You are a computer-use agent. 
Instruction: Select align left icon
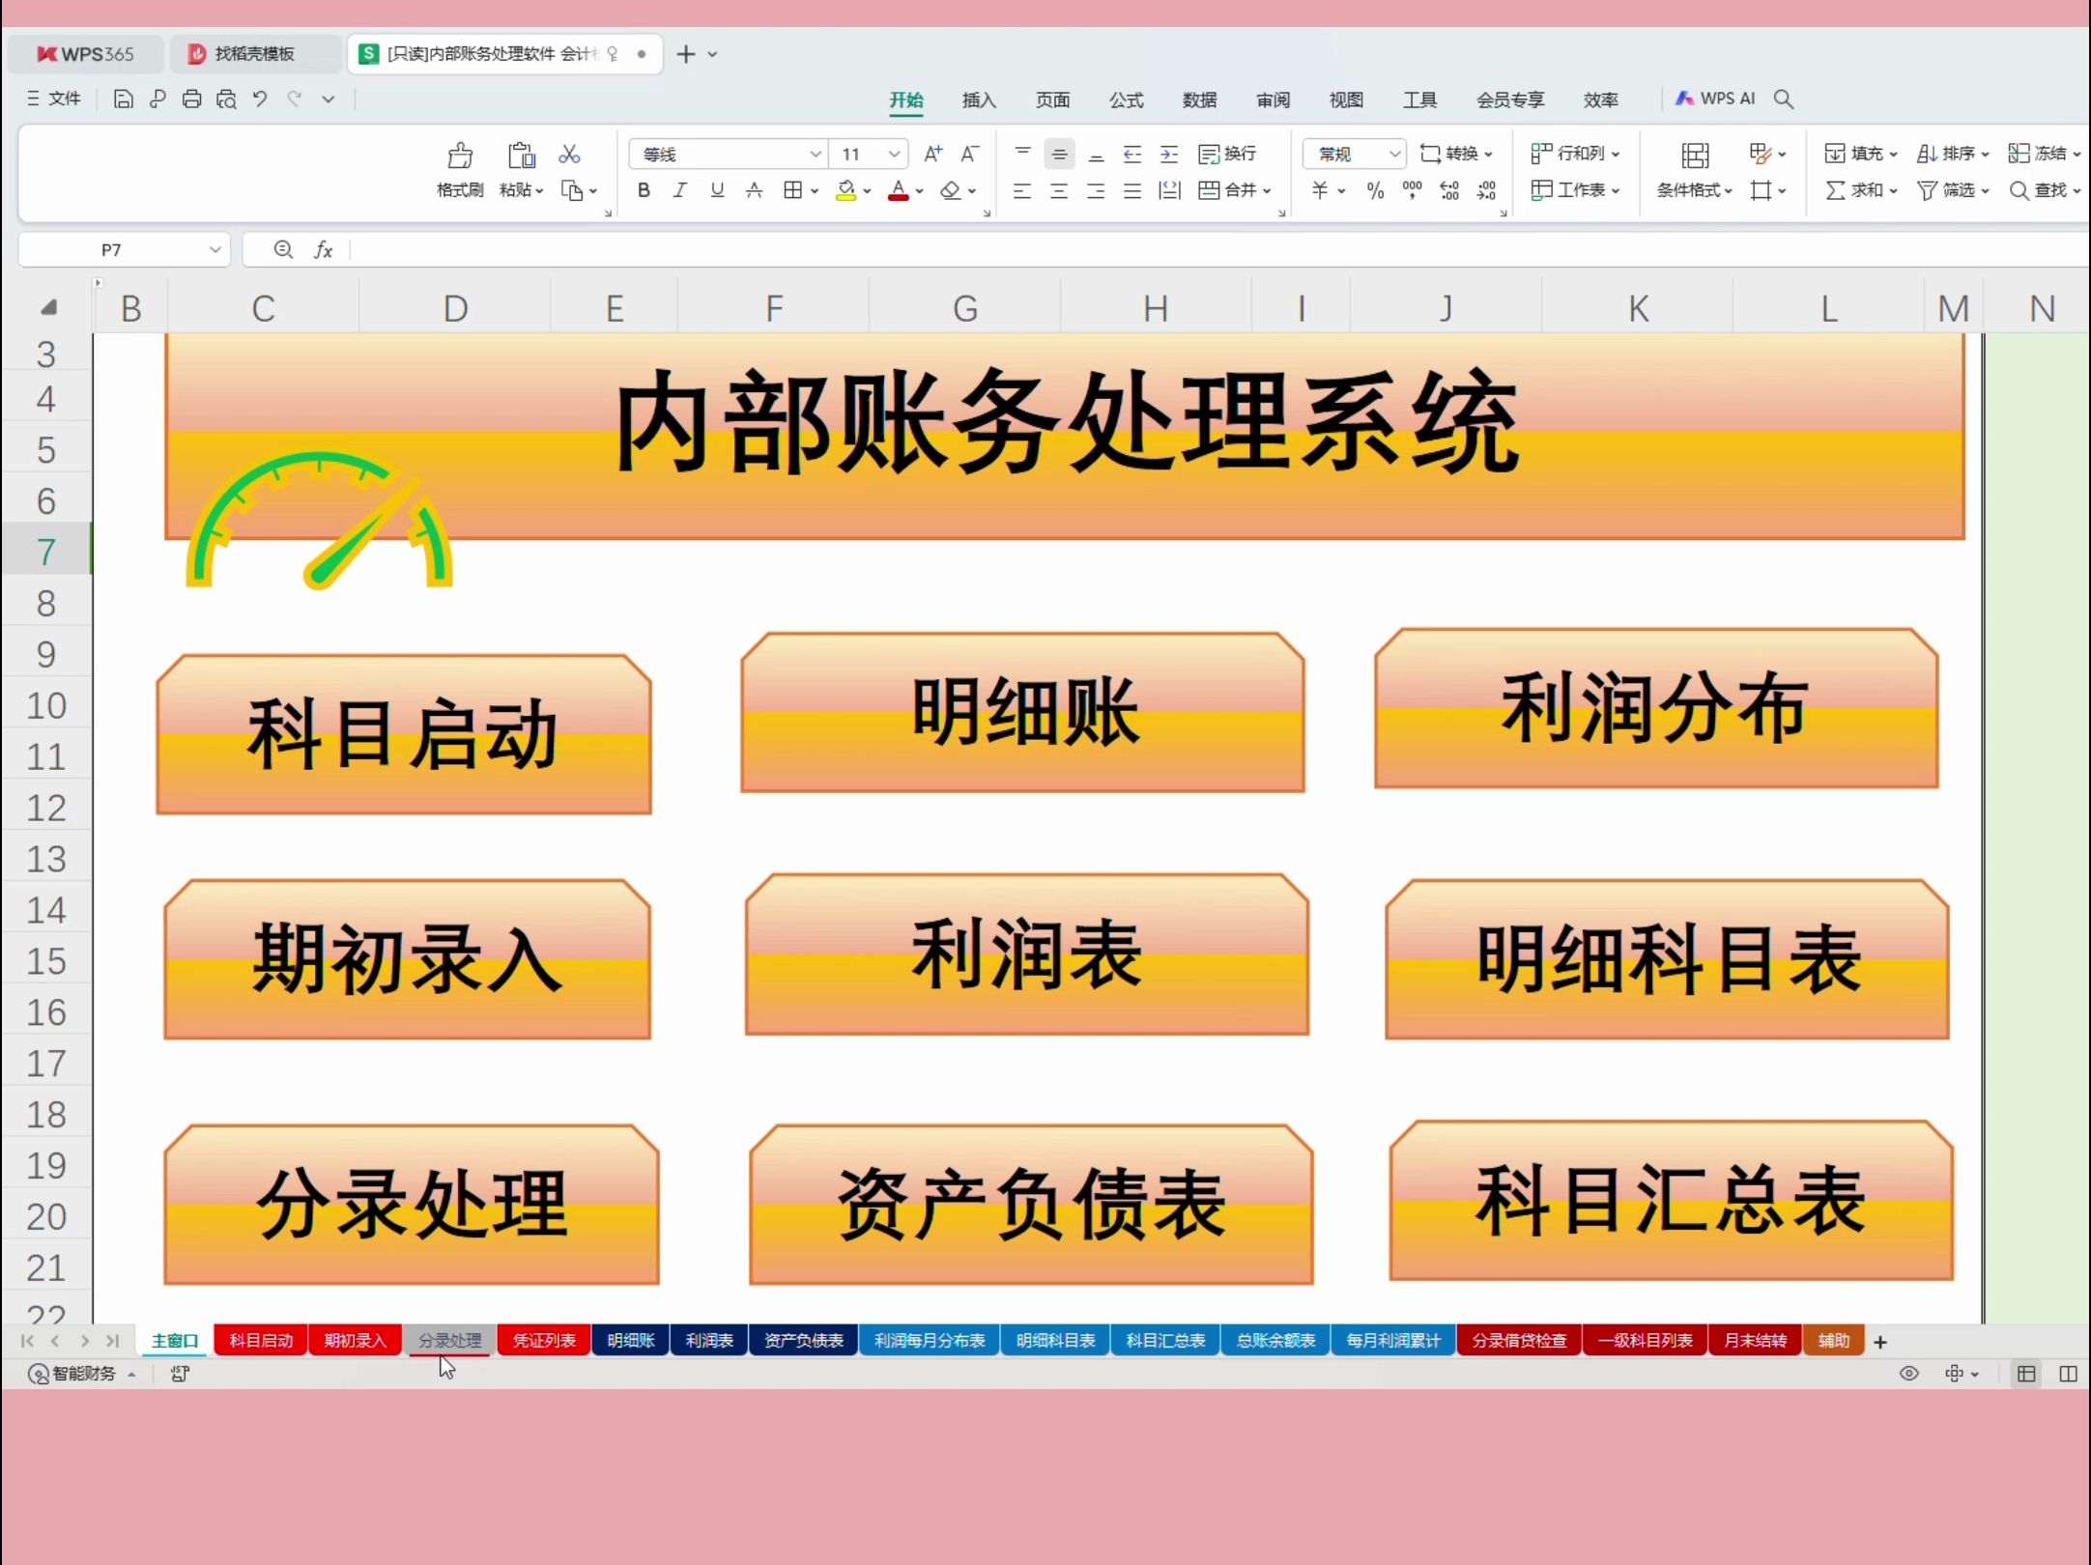[x=1022, y=190]
